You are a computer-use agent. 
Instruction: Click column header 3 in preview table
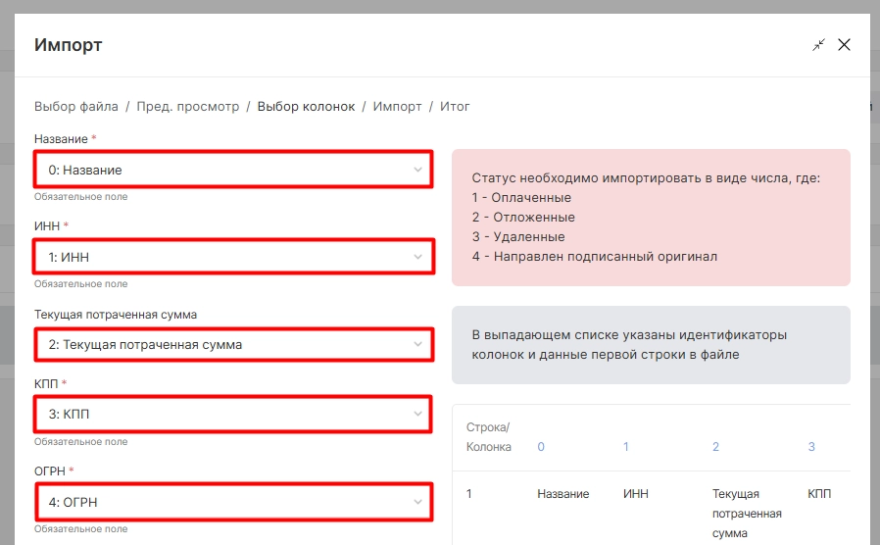pyautogui.click(x=811, y=447)
